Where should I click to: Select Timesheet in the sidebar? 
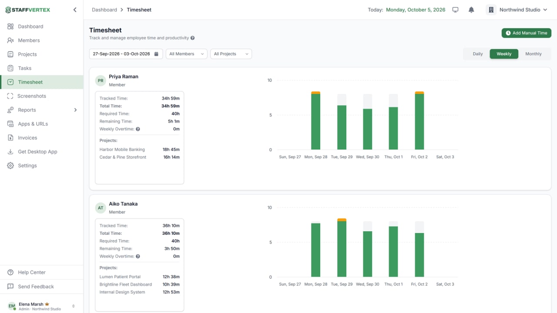point(41,82)
